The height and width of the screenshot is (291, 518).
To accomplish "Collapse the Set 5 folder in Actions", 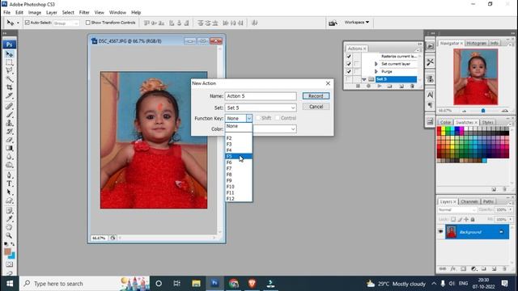I will tap(364, 79).
